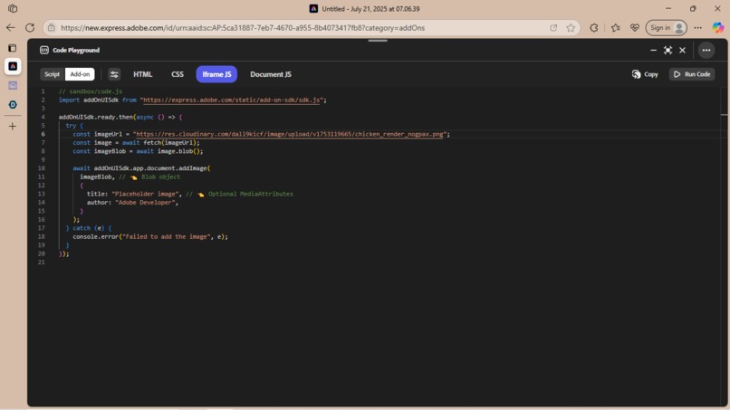Screen dimensions: 730x410
Task: Open site information lock icon
Action: pos(52,27)
